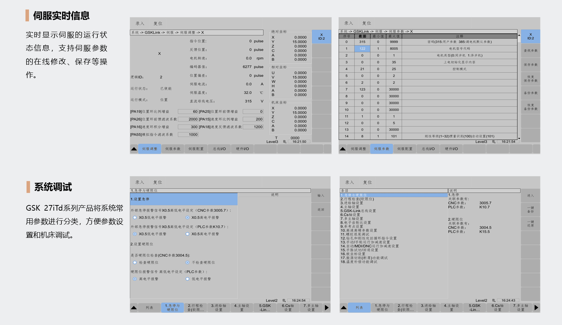Click right-arrow icon in emergency stop settings screen

coord(327,308)
